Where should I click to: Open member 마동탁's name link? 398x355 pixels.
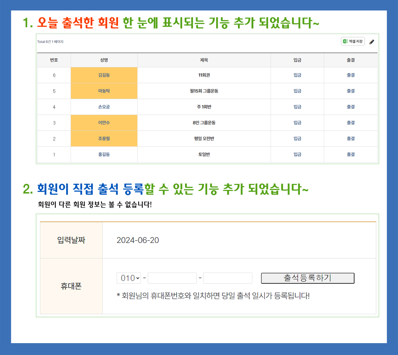(104, 91)
